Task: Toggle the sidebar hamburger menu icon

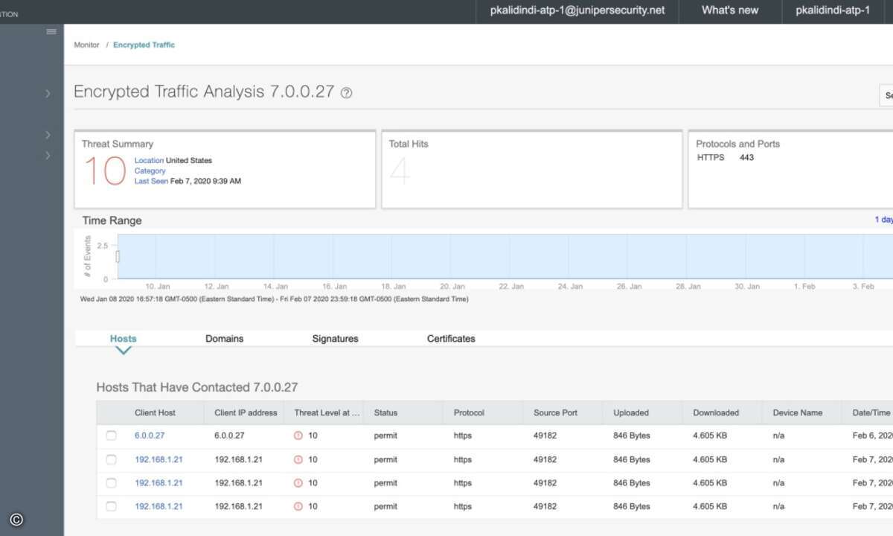Action: 51,32
